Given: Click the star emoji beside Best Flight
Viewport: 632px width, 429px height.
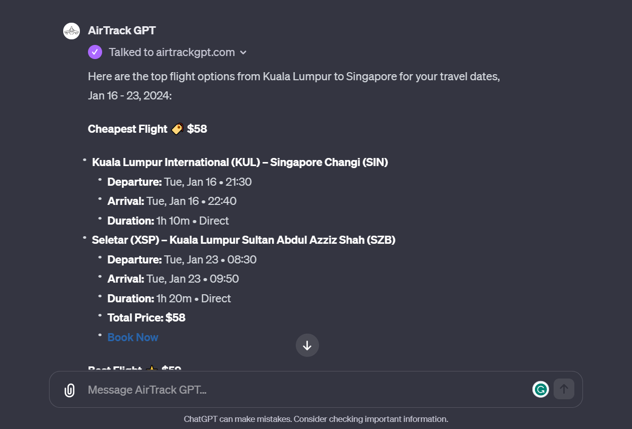Looking at the screenshot, I should 151,369.
